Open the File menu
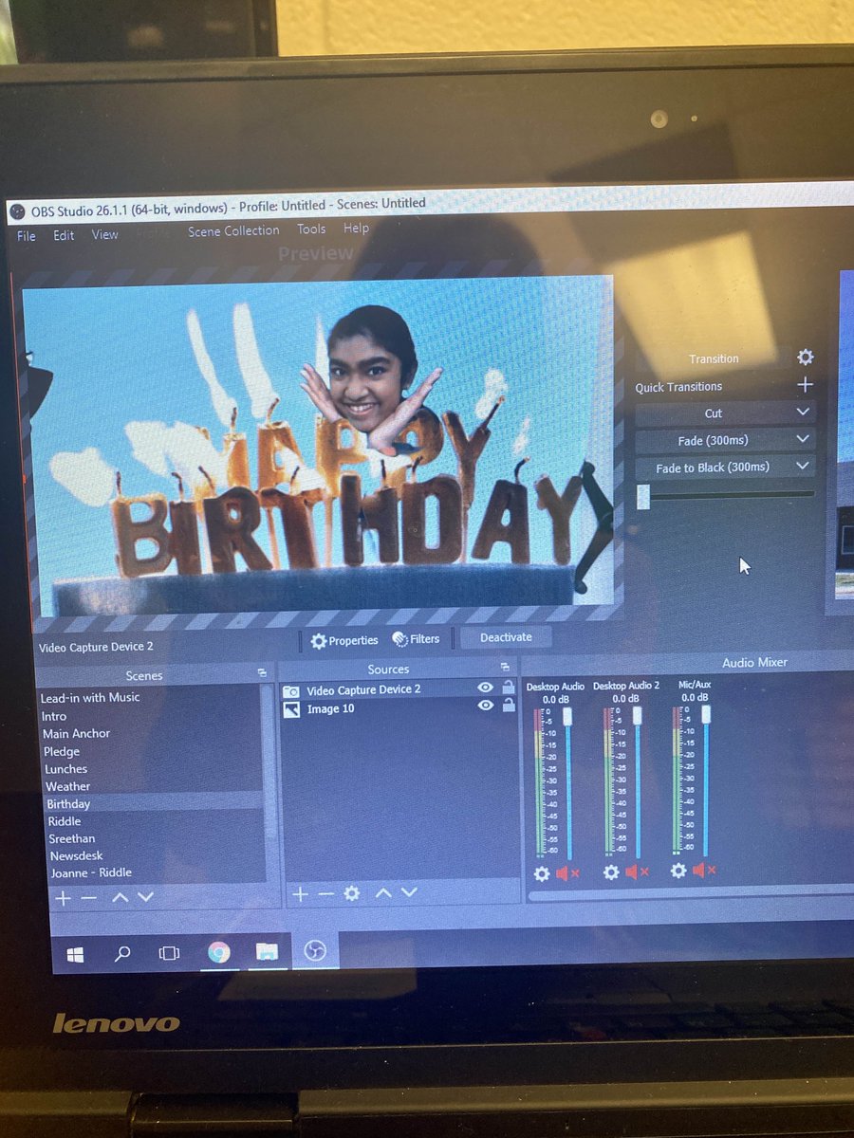The height and width of the screenshot is (1138, 854). (x=27, y=235)
